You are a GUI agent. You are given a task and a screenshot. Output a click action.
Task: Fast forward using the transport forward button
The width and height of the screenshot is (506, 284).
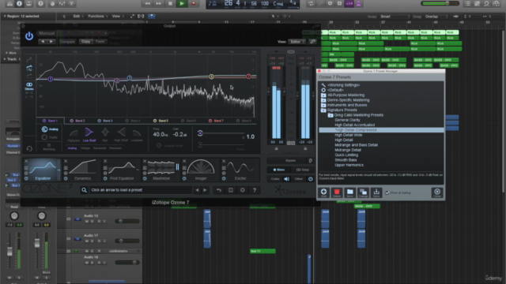159,3
